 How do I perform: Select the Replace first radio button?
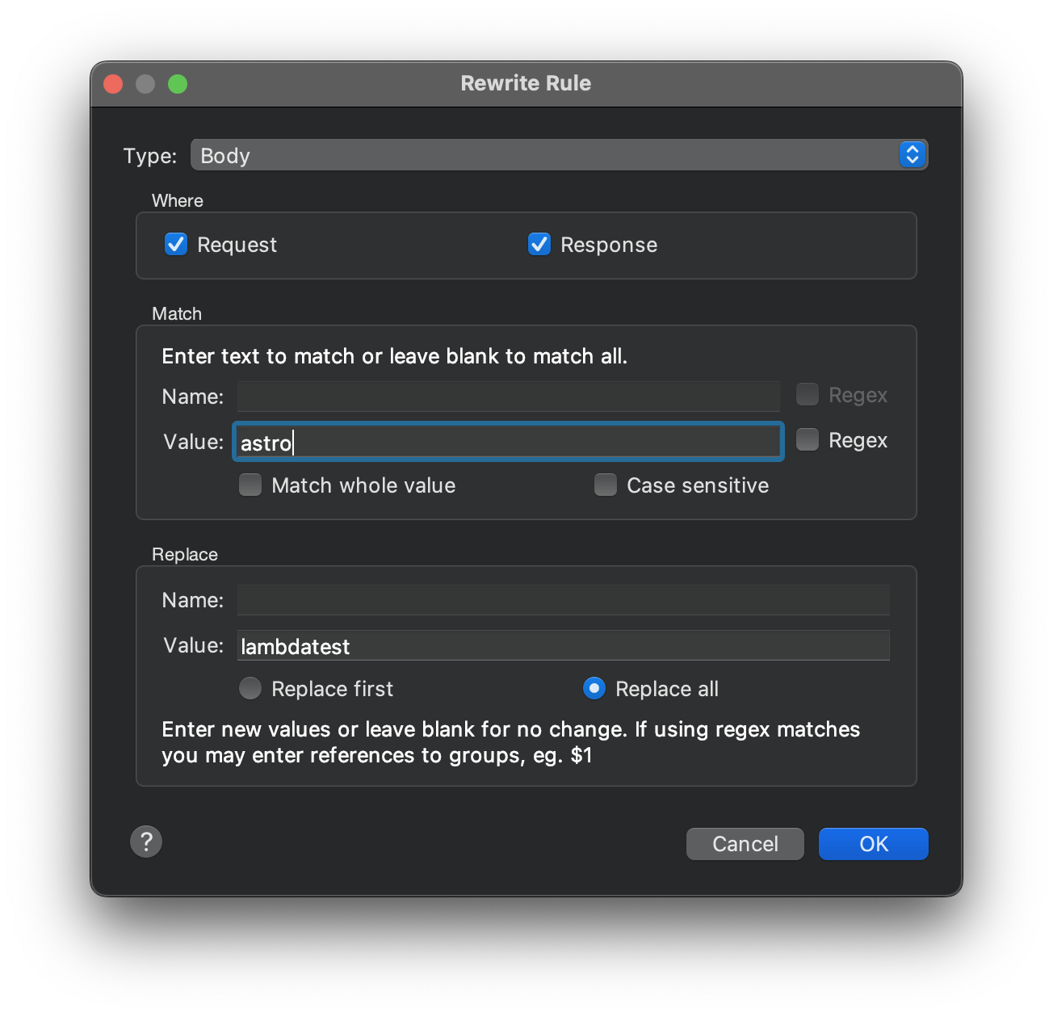pyautogui.click(x=250, y=689)
